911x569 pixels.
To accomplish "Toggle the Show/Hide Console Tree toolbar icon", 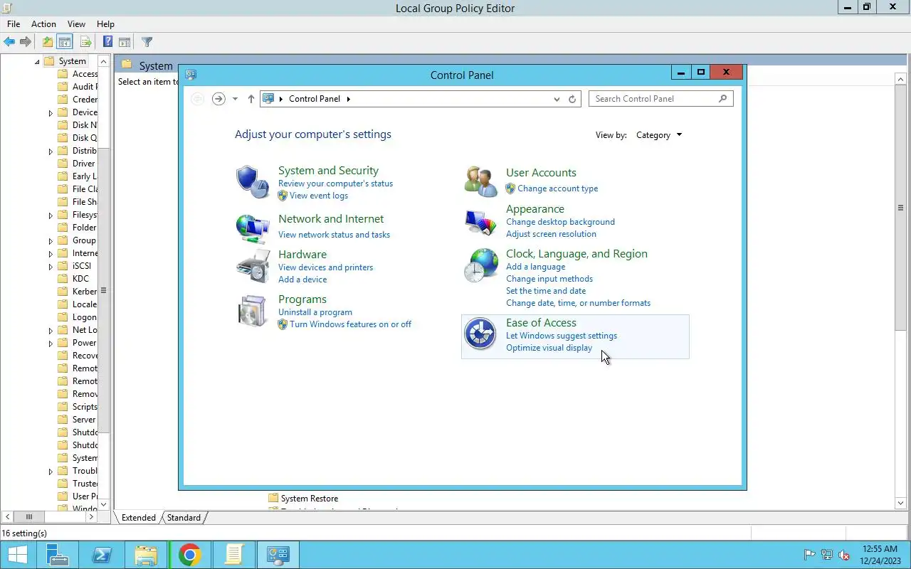I will 65,42.
